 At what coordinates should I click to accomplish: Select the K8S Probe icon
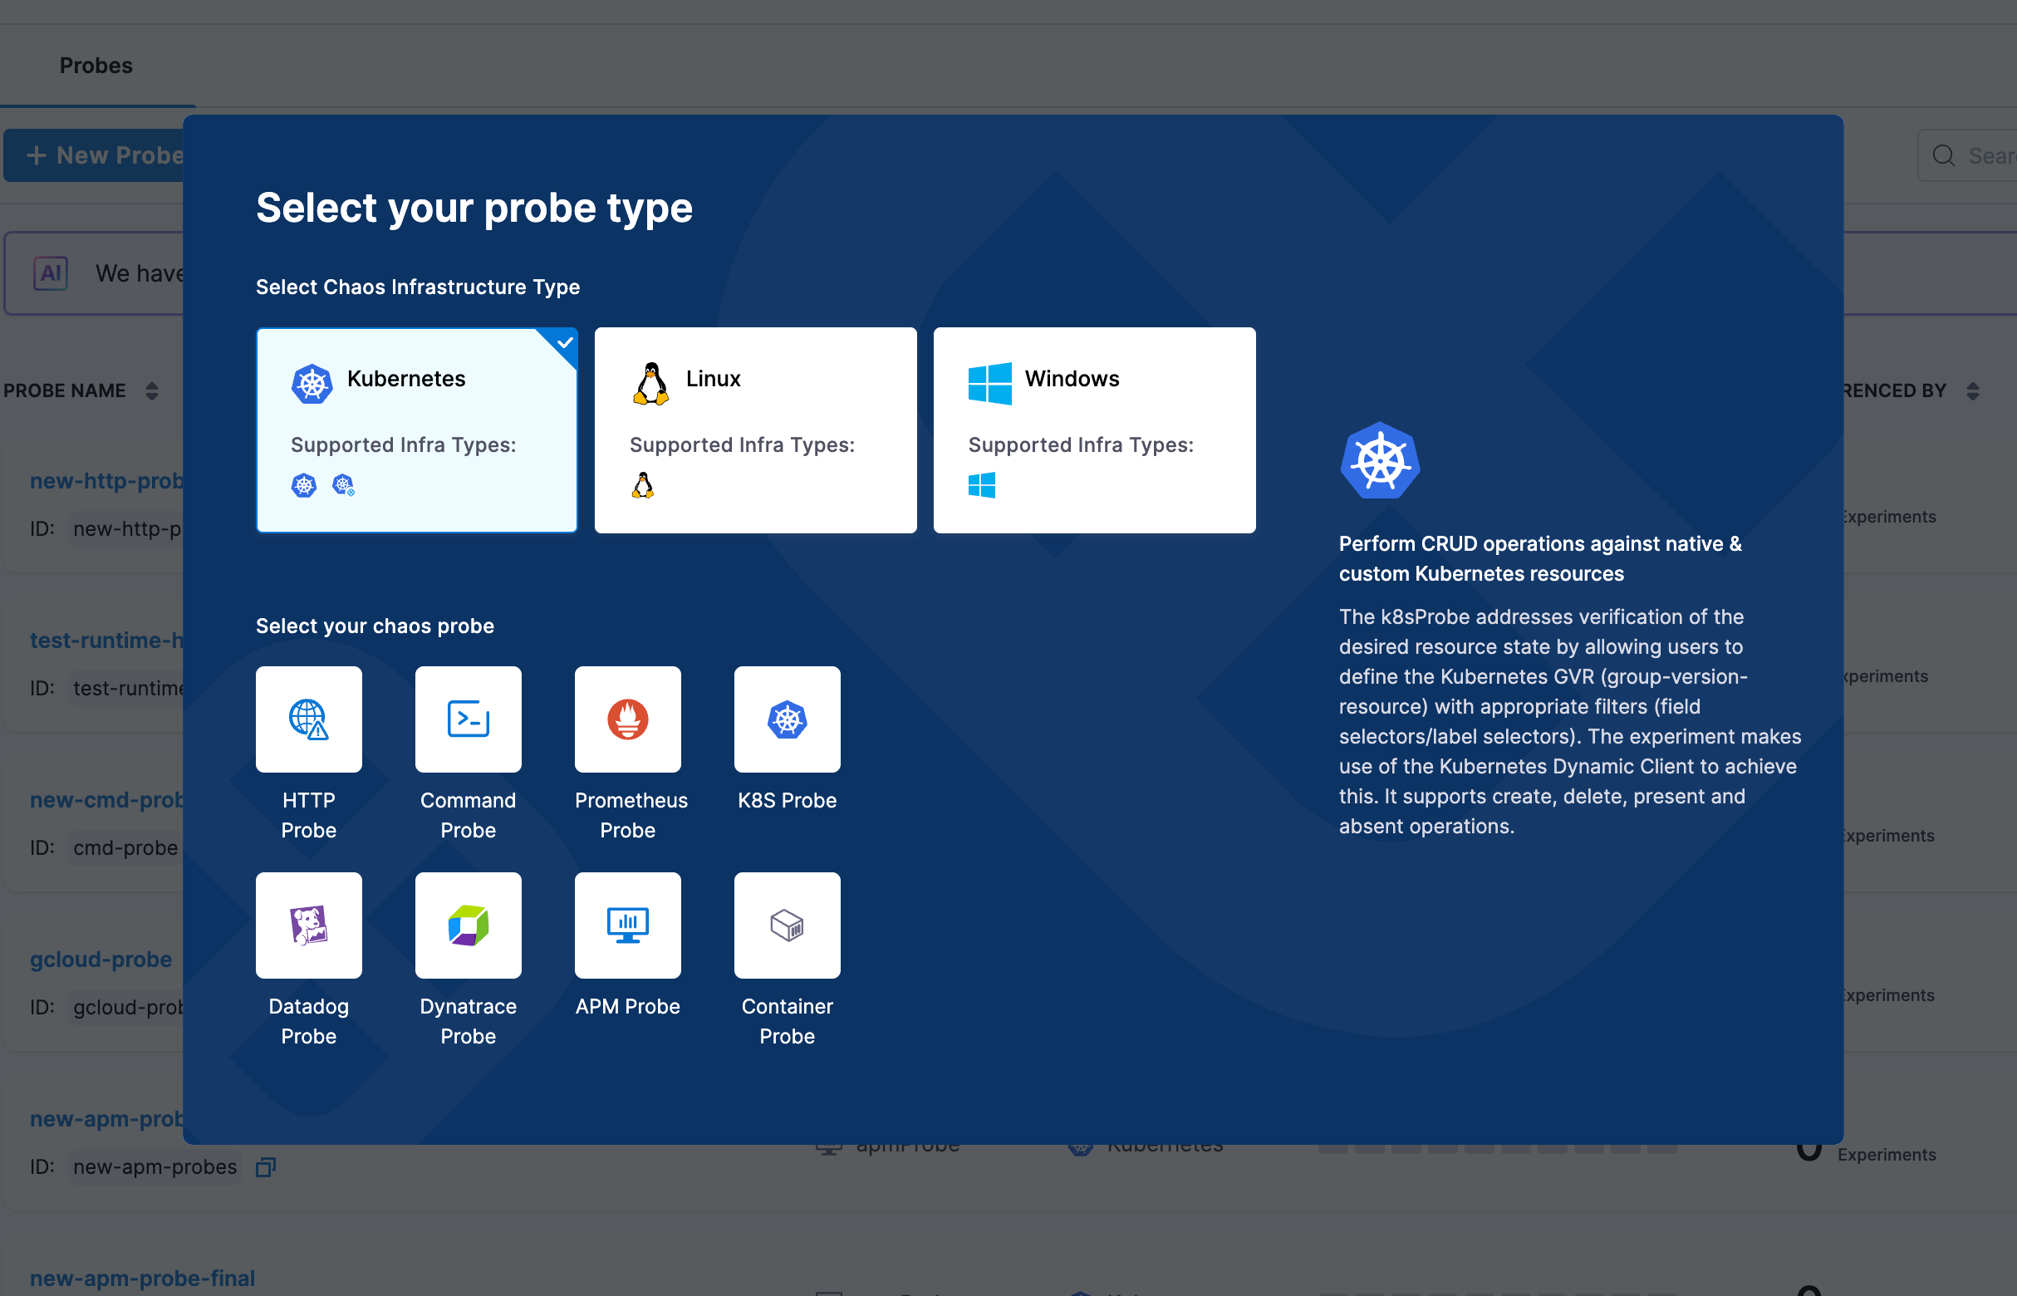point(787,719)
